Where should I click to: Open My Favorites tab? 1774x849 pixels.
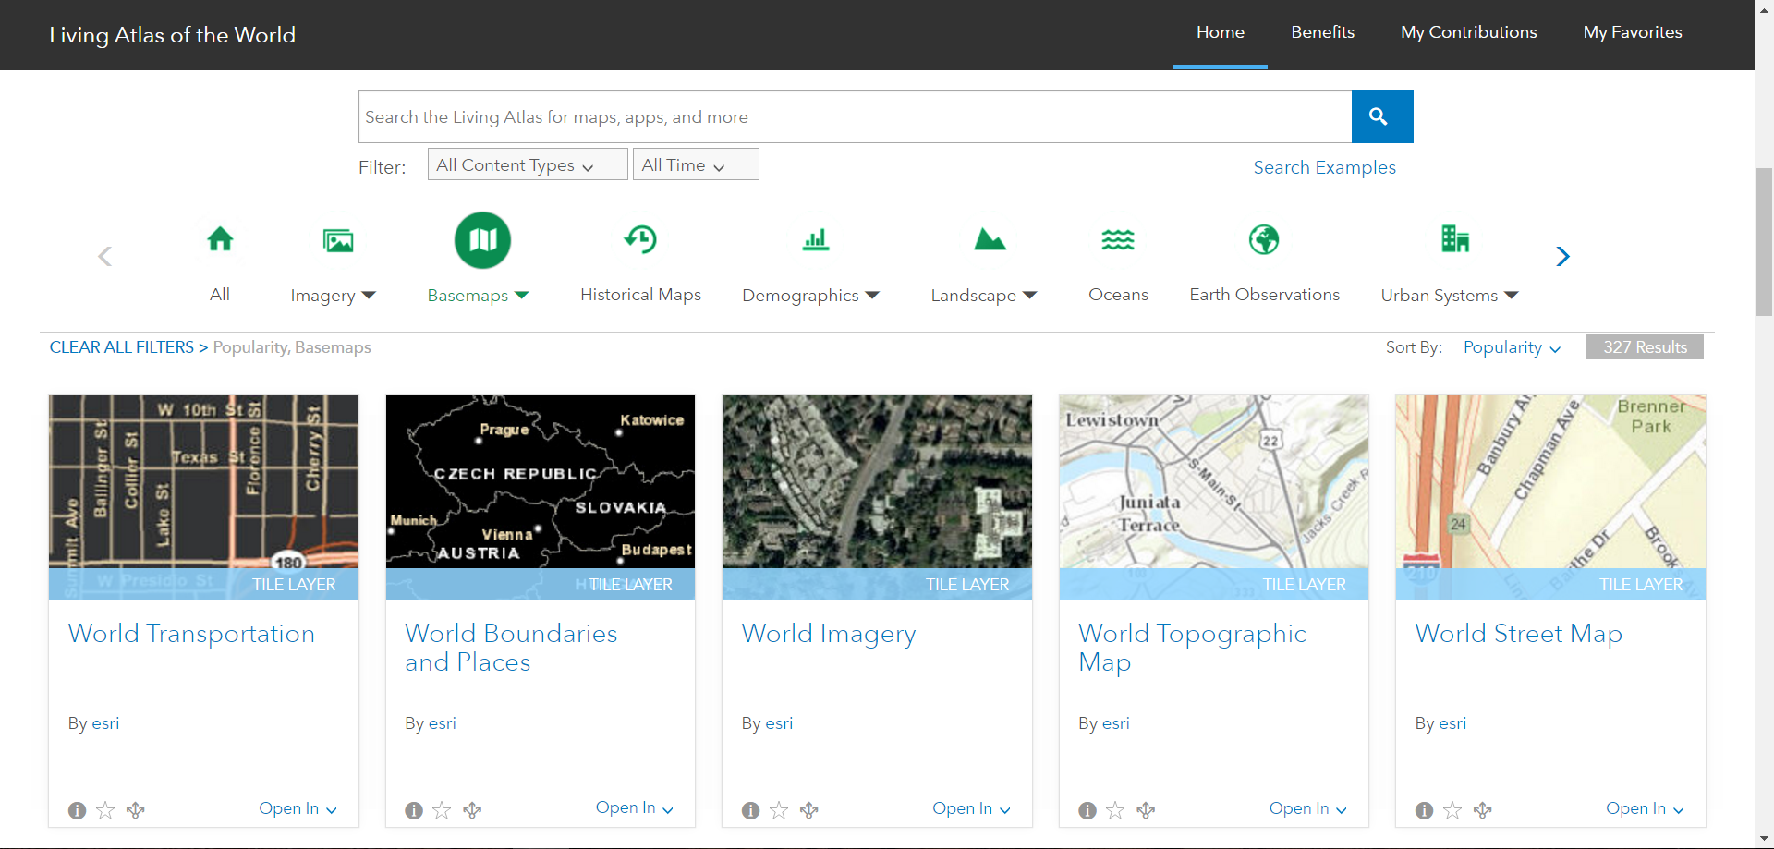click(1633, 32)
